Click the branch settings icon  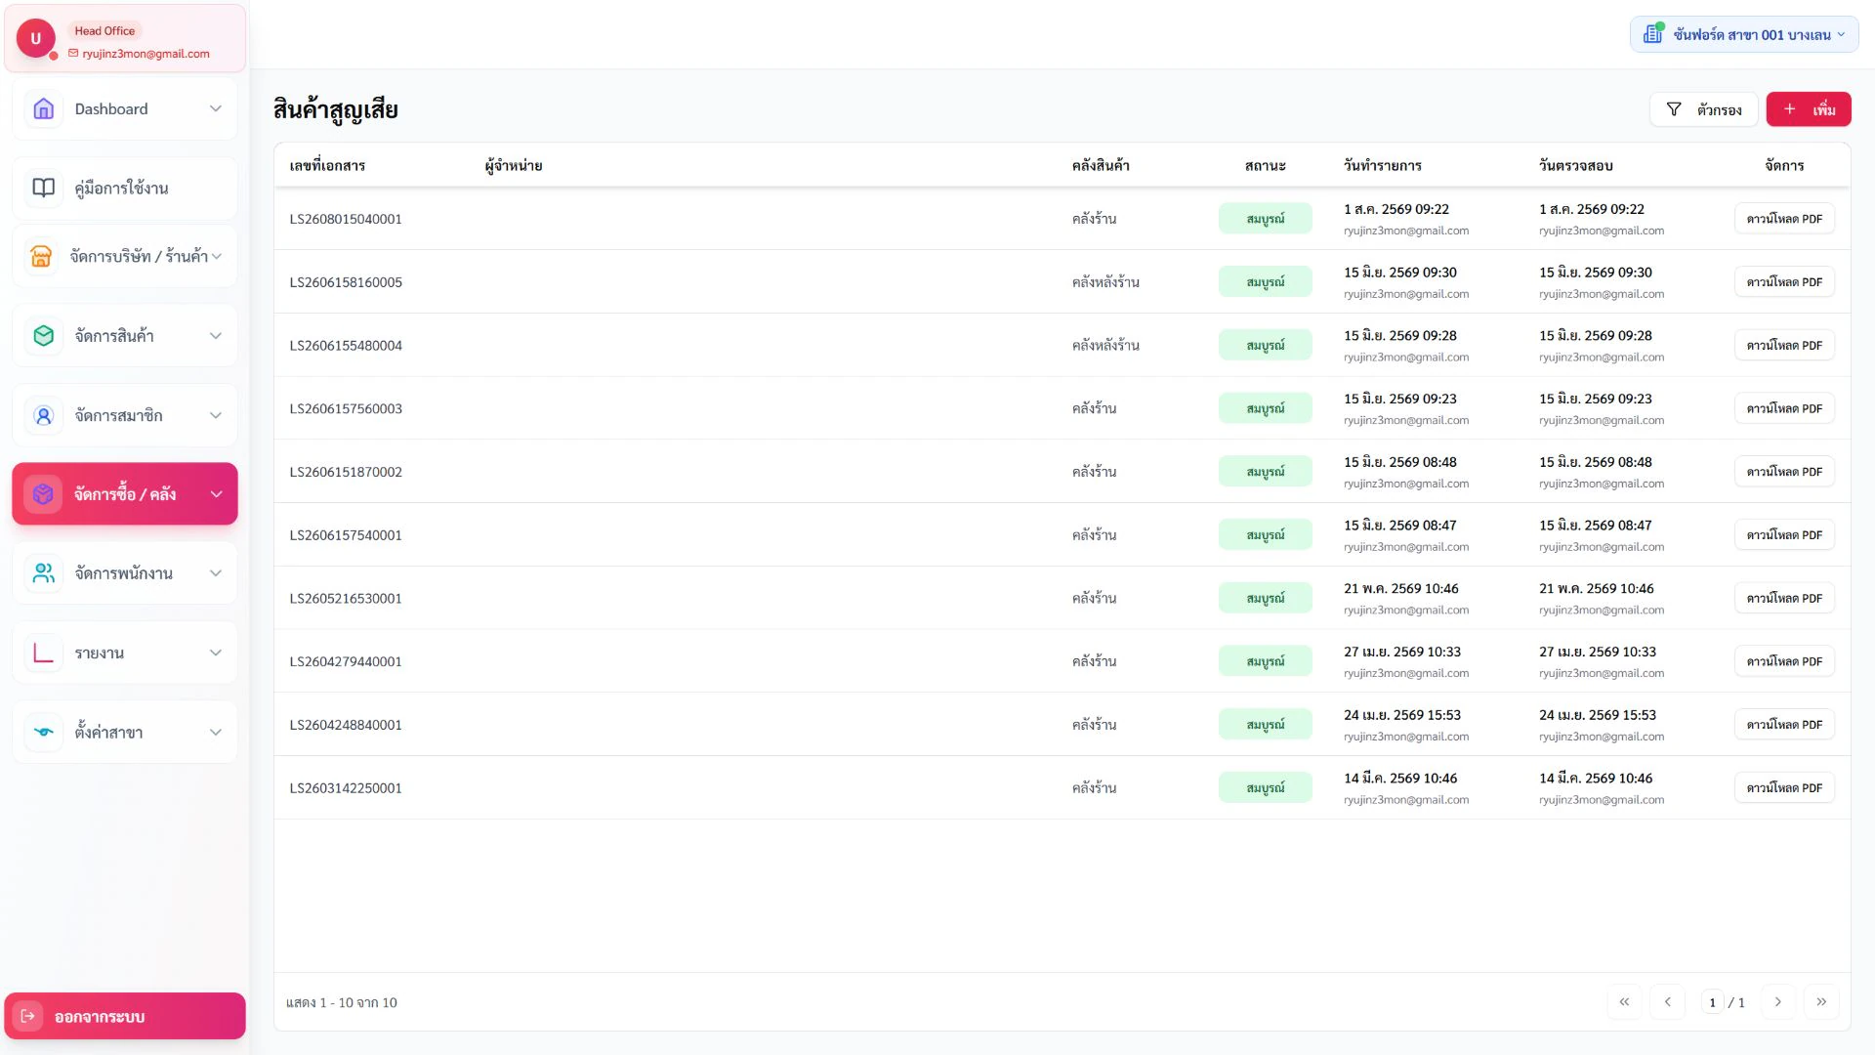(x=44, y=732)
